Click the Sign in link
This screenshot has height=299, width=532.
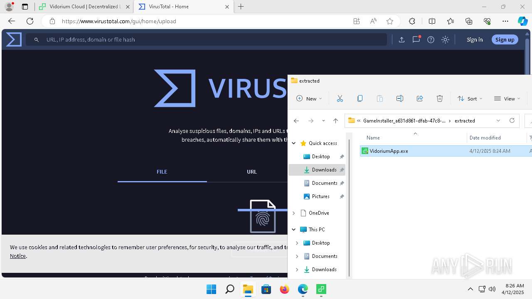(475, 39)
